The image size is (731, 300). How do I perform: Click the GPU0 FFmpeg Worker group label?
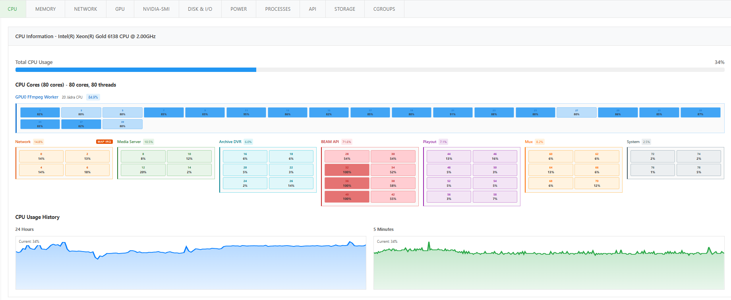pos(37,97)
